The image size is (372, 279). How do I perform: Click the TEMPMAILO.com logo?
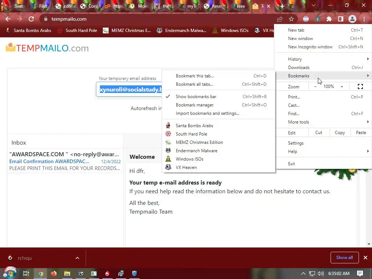tap(47, 48)
